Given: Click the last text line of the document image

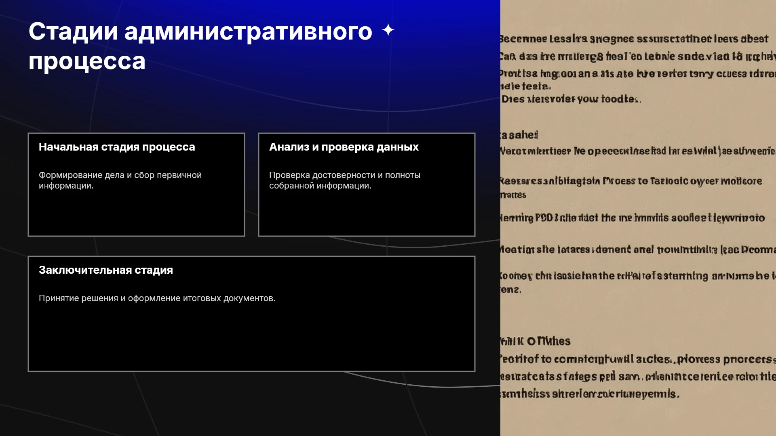Looking at the screenshot, I should tap(590, 394).
